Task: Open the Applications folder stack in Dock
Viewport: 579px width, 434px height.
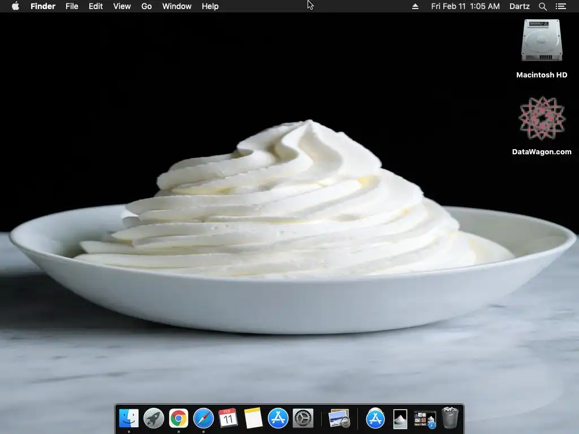Action: (x=375, y=418)
